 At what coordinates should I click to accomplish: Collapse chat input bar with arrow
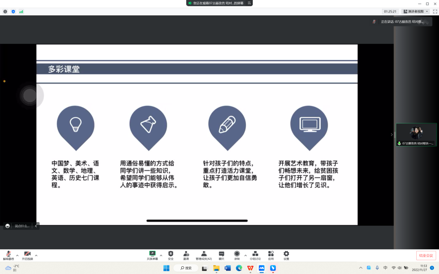tap(36, 226)
